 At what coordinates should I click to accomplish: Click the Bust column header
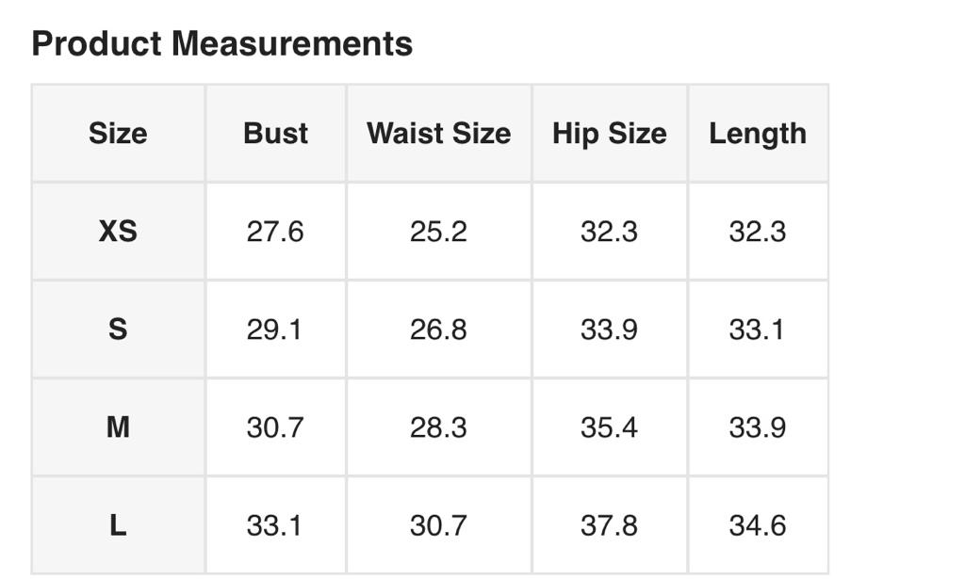(x=275, y=134)
